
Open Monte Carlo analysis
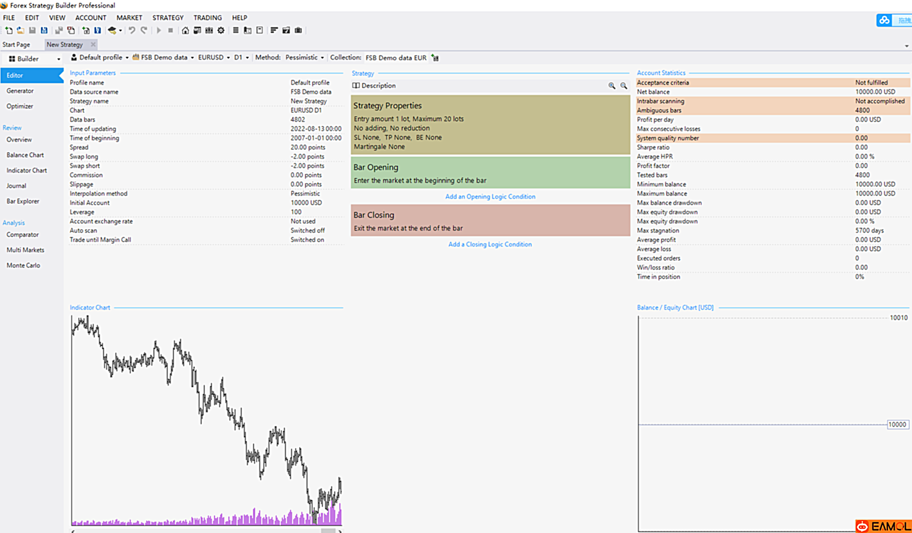coord(23,265)
